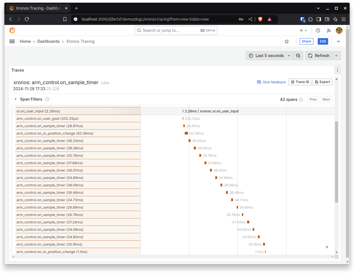Open the browser extensions puzzle icon
The image size is (354, 273).
coord(311,19)
